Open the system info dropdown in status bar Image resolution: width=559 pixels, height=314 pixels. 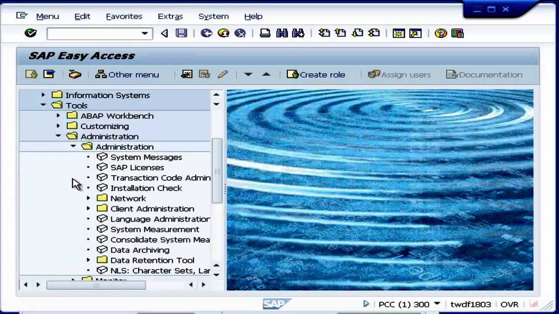point(437,304)
